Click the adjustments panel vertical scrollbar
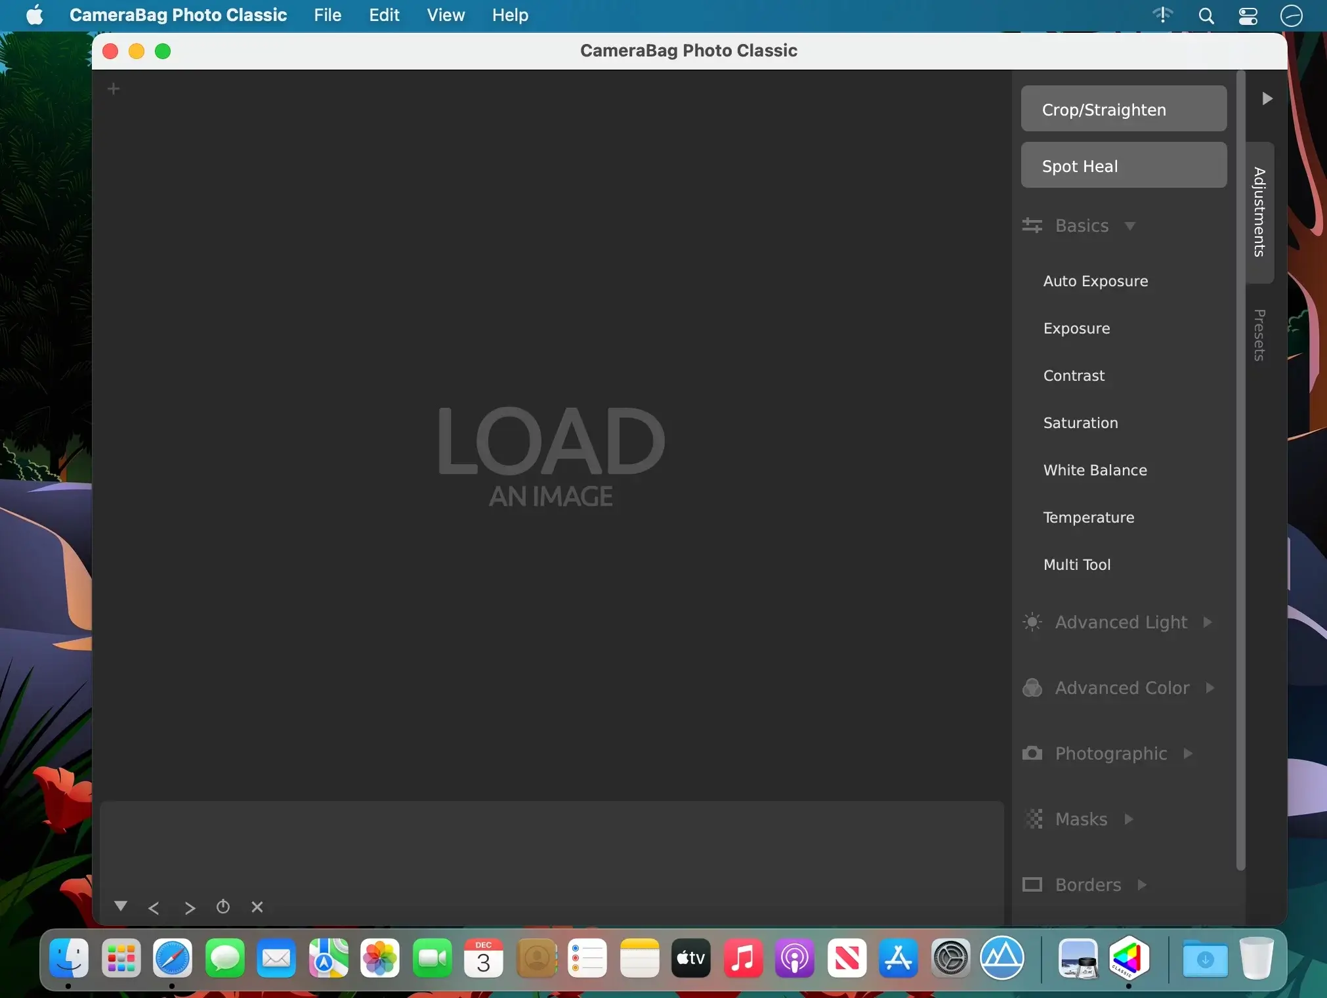The width and height of the screenshot is (1327, 998). (1240, 471)
